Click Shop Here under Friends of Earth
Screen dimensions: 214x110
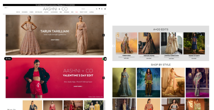(194, 58)
